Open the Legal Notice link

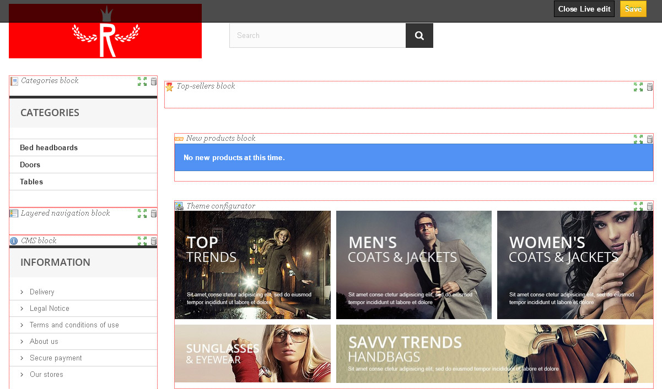[50, 308]
